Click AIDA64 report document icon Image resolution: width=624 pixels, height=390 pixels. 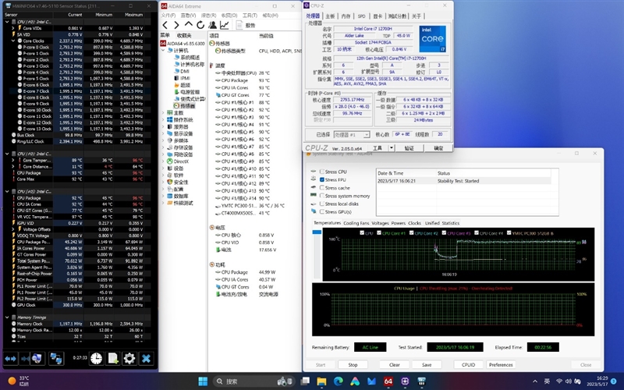tap(239, 25)
